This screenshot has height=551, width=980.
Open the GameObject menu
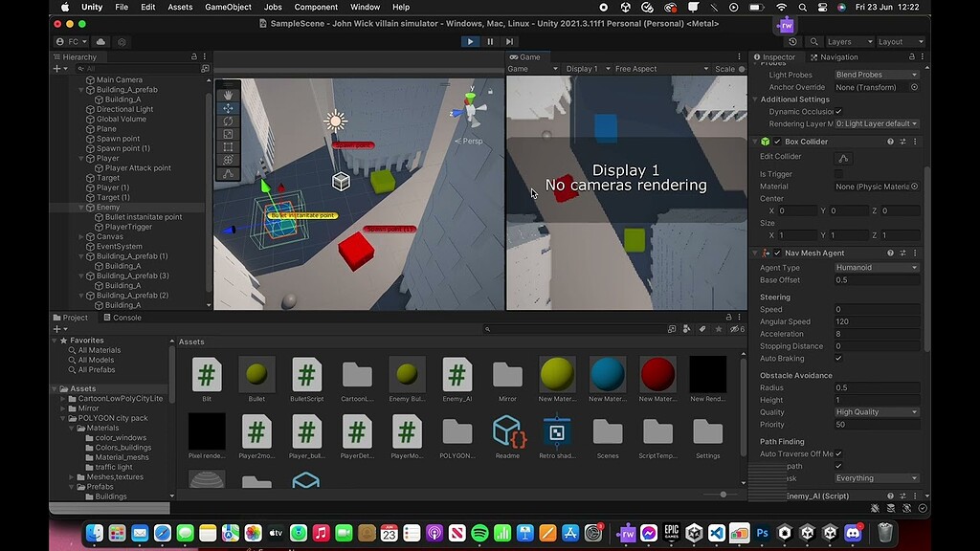228,7
